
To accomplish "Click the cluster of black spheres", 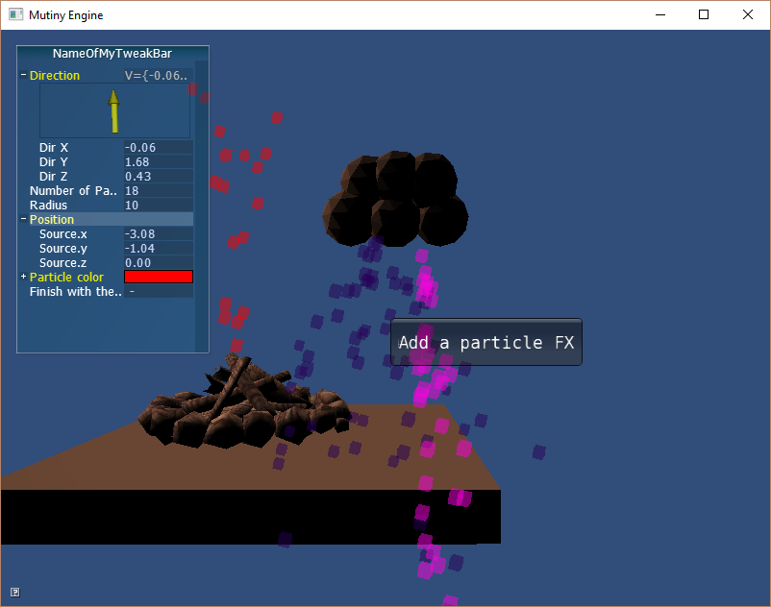I will pos(395,198).
